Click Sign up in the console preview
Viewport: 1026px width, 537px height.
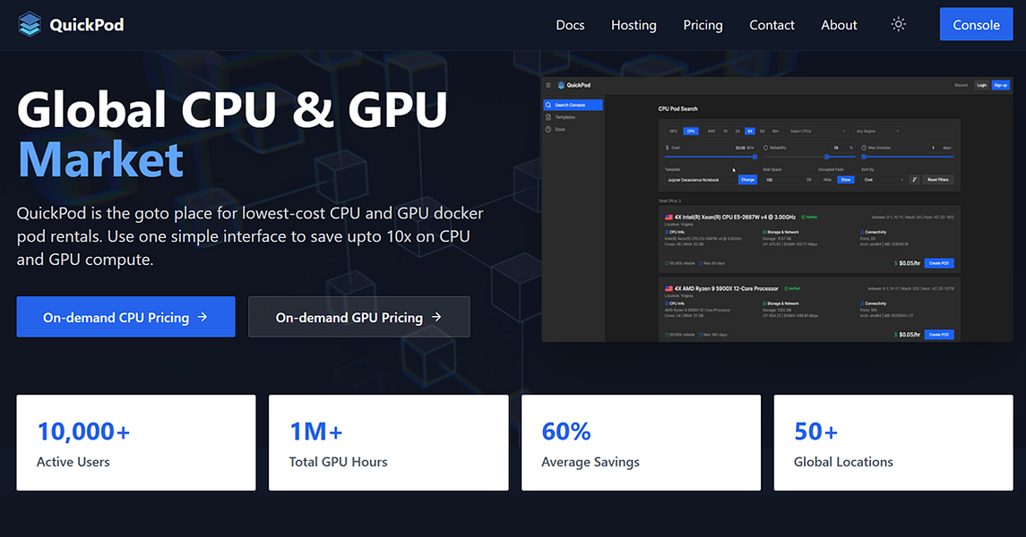click(x=1001, y=85)
